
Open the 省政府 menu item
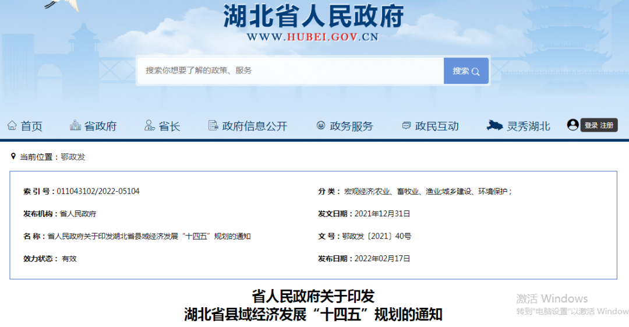[100, 126]
